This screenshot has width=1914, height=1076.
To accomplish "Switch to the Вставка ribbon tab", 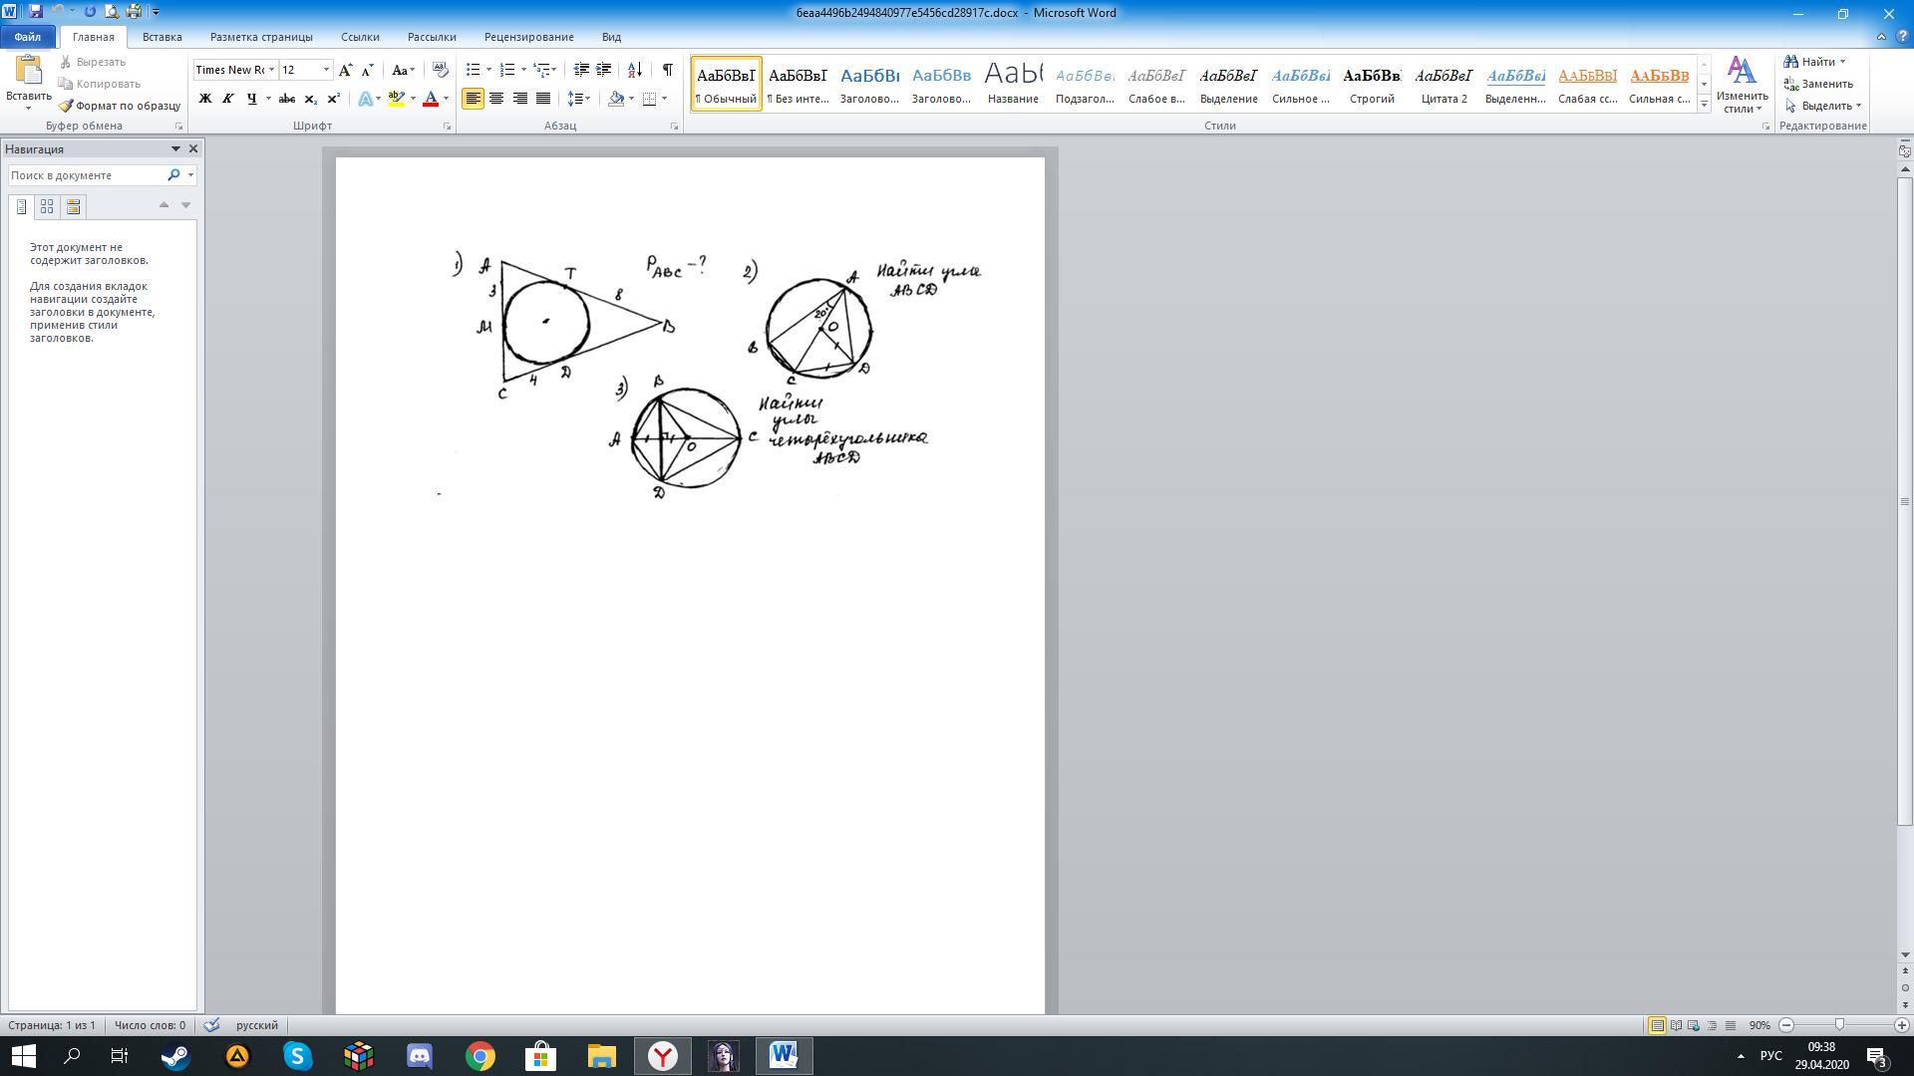I will click(161, 37).
